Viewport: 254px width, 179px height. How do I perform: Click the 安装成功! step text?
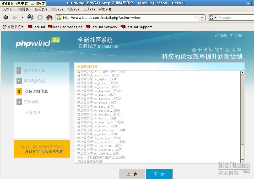tap(34, 112)
